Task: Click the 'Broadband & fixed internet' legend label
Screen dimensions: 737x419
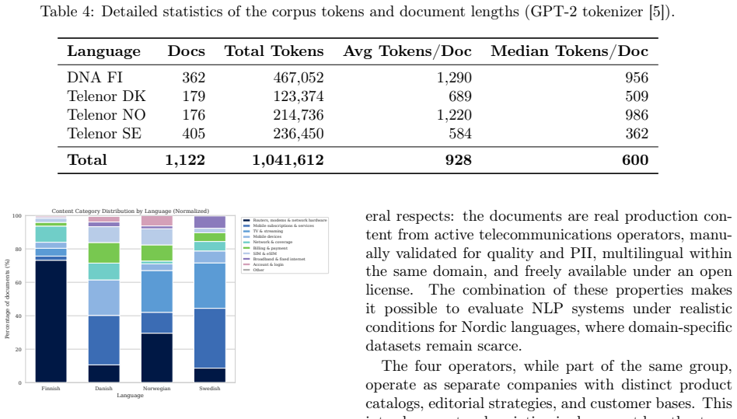Action: click(x=279, y=259)
